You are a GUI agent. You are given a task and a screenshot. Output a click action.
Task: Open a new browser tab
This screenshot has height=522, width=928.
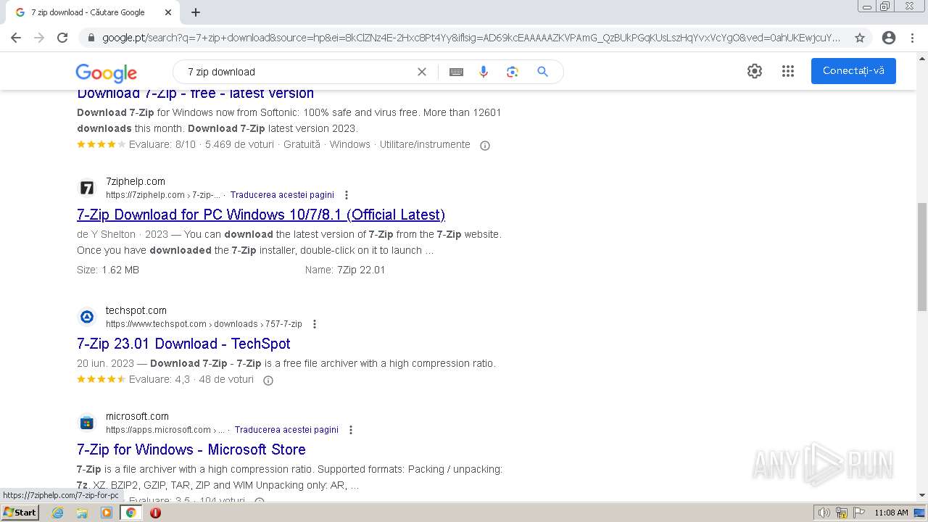click(196, 12)
